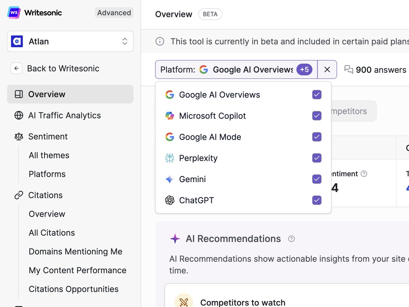This screenshot has width=409, height=307.
Task: Uncheck the ChatGPT checkbox
Action: (317, 200)
